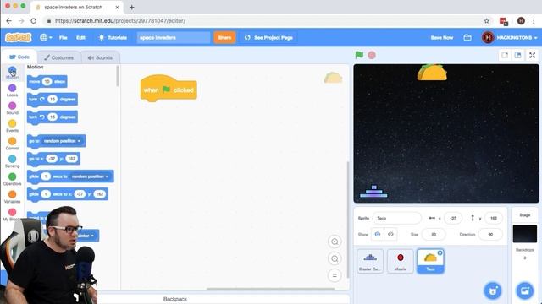Click the red stop button above stage
Screen dimensions: 542x304
pyautogui.click(x=372, y=55)
